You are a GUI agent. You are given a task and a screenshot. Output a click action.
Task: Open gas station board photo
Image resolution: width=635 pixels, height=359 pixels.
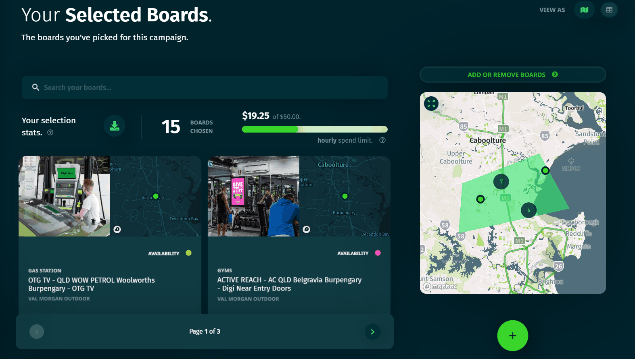pos(64,196)
